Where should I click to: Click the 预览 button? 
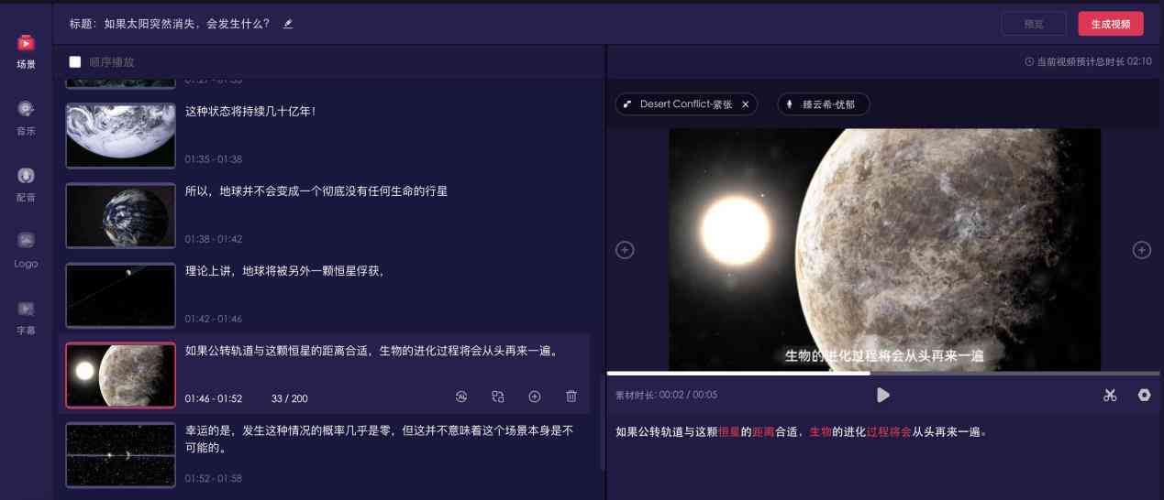click(1034, 24)
